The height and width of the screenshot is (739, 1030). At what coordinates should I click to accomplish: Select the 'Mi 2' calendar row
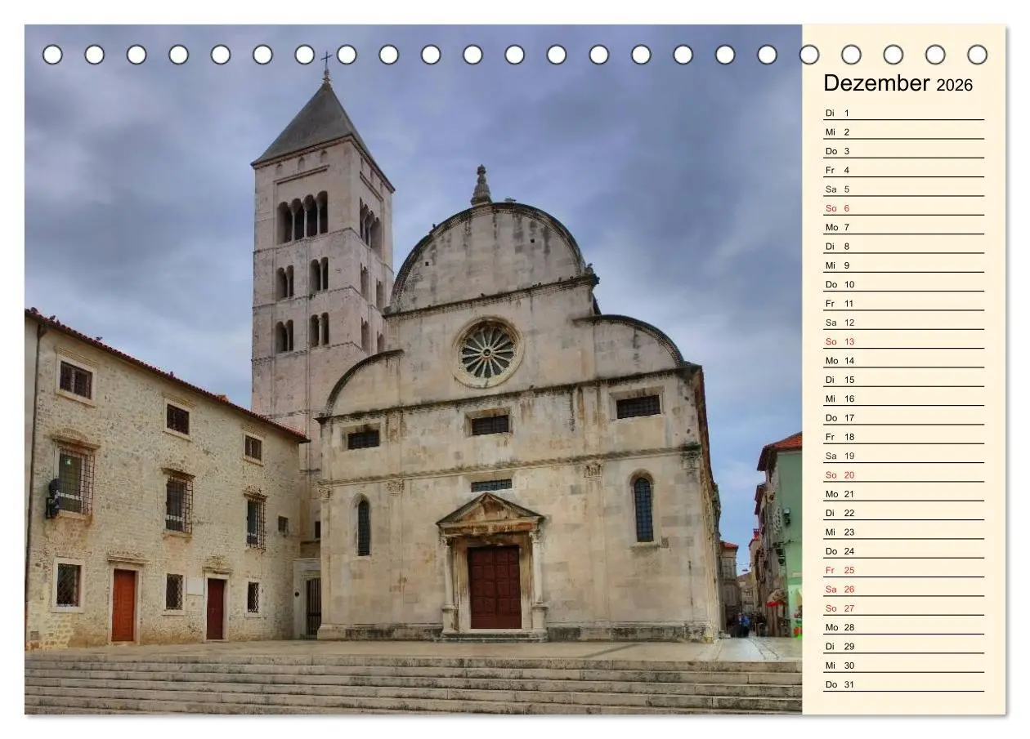(x=903, y=131)
